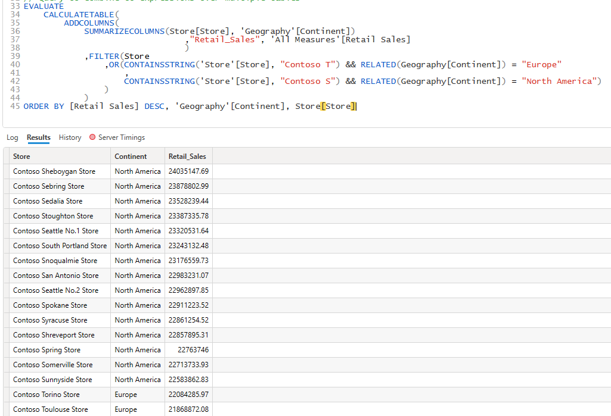Open the History tab

coord(70,137)
